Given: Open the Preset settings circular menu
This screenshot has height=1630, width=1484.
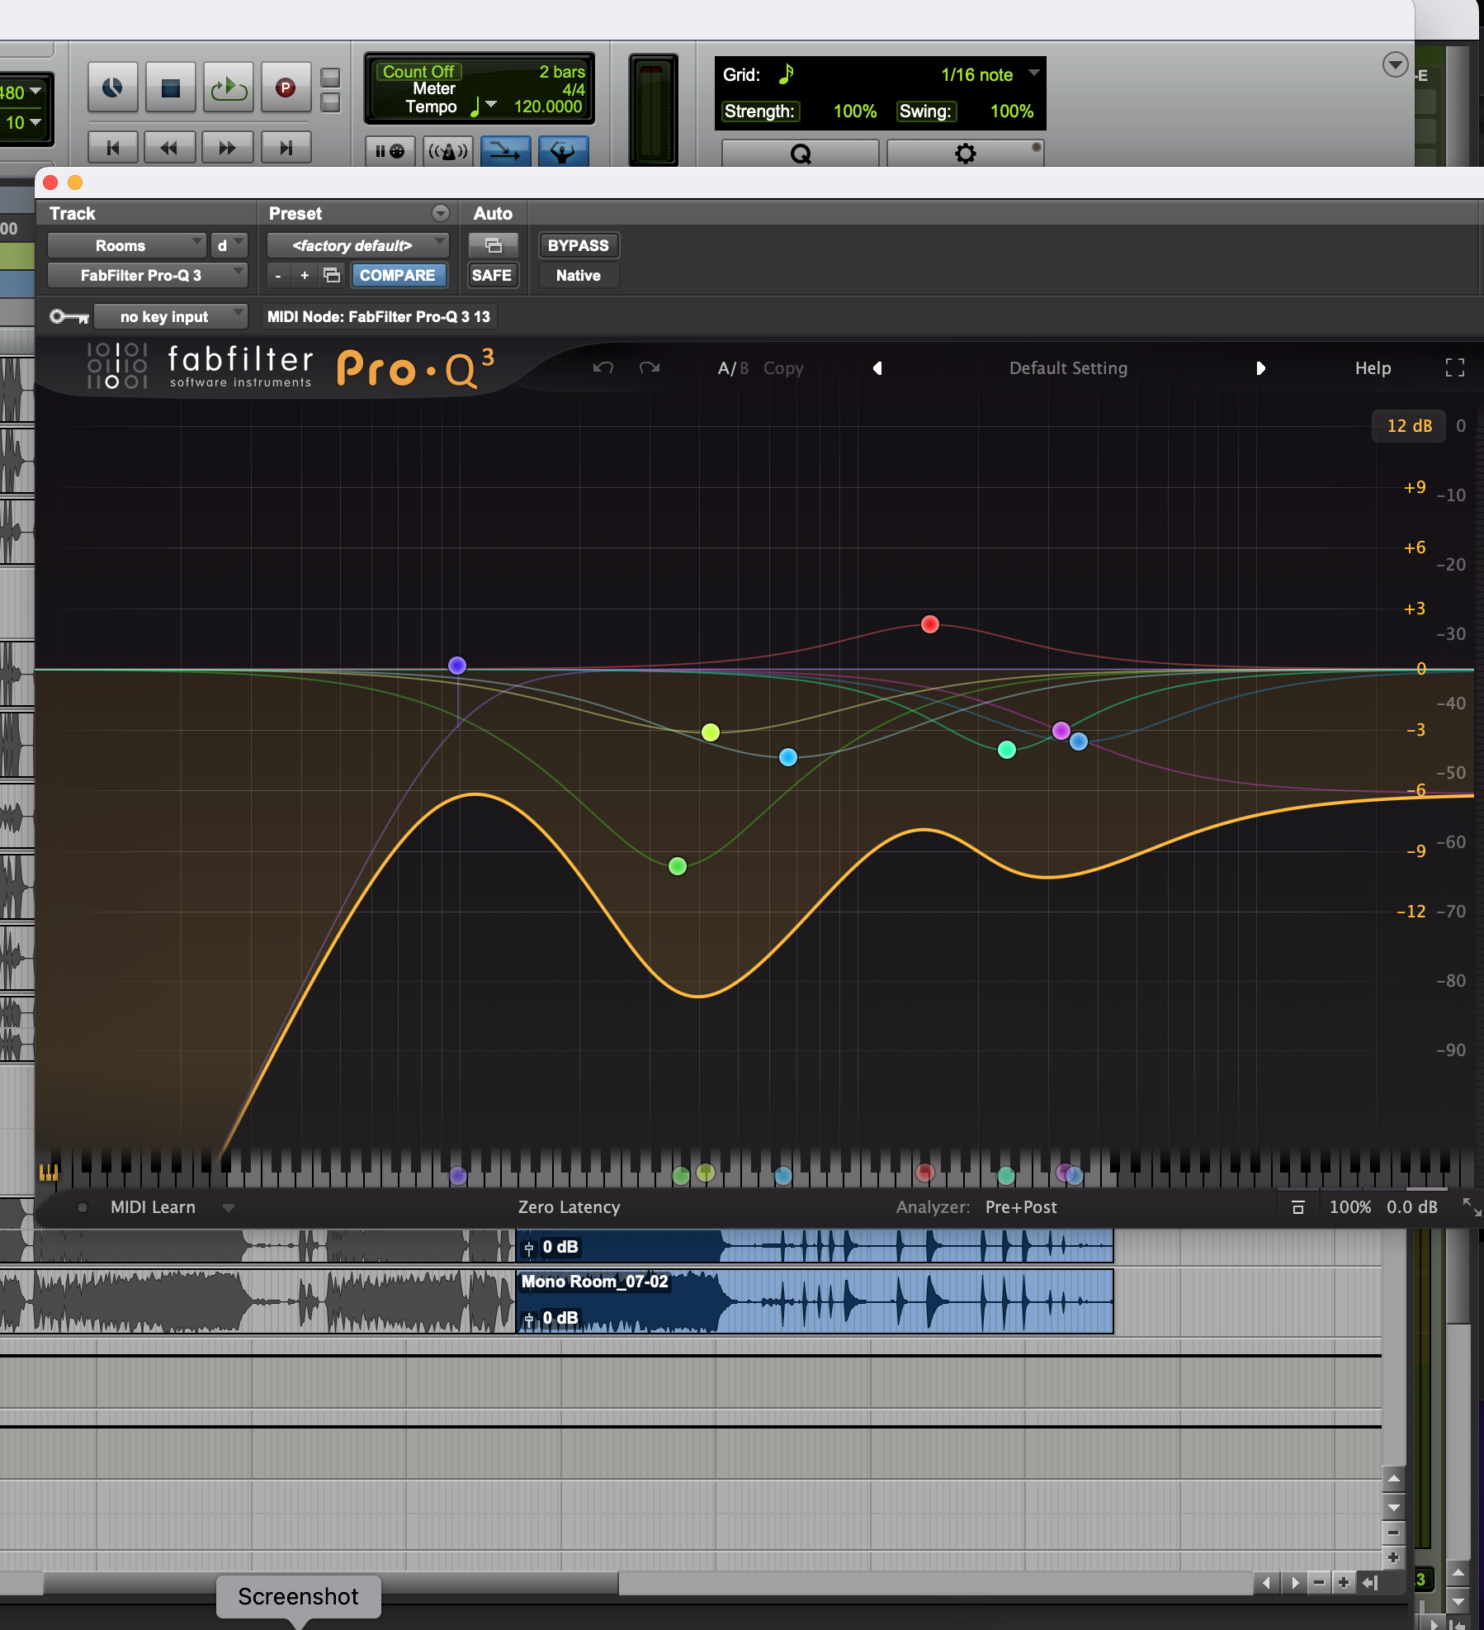Looking at the screenshot, I should 441,213.
